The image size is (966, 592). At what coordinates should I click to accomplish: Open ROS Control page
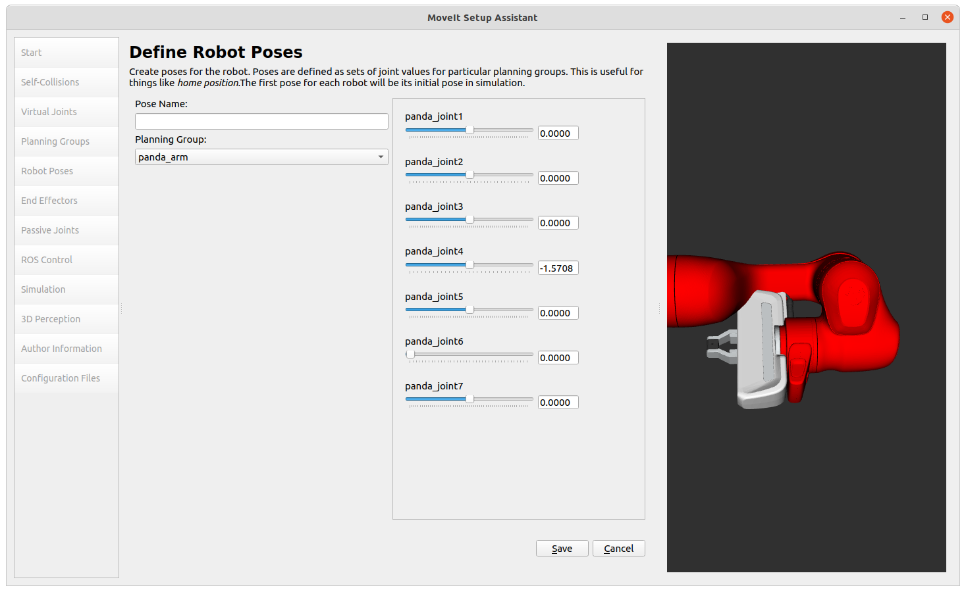[x=67, y=260]
